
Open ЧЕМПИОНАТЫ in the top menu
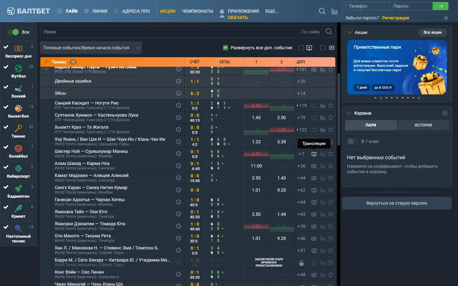197,11
